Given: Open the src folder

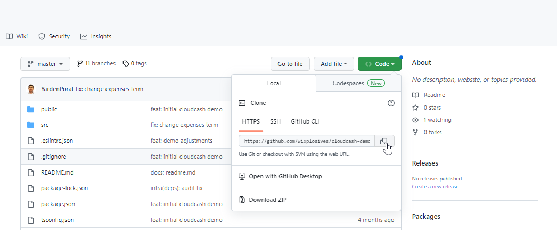Looking at the screenshot, I should (x=45, y=125).
